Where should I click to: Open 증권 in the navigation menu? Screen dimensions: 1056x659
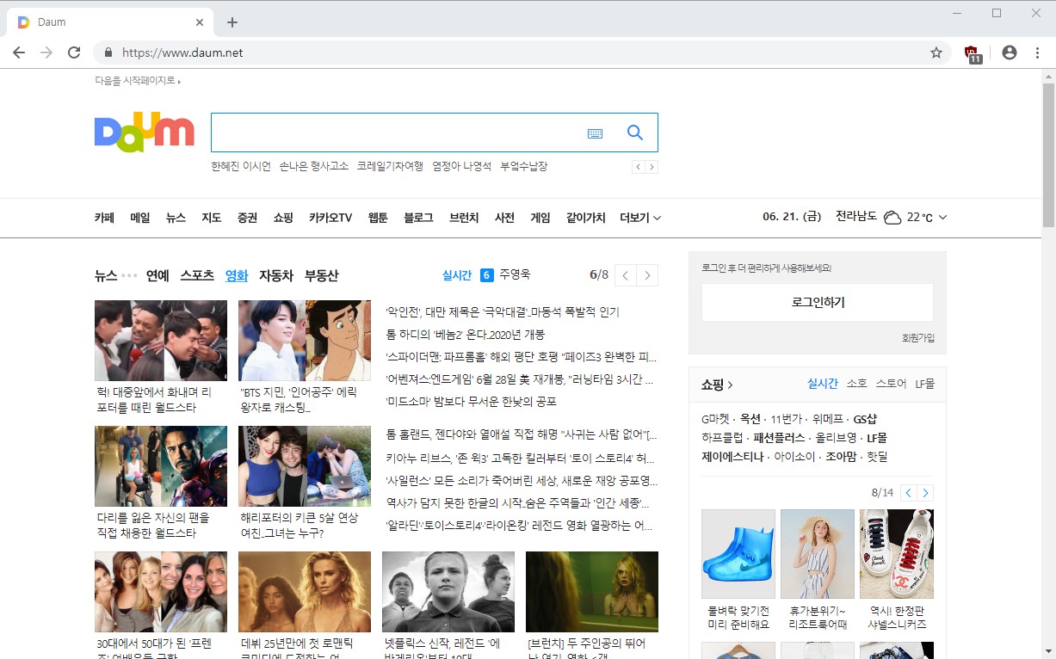coord(247,218)
